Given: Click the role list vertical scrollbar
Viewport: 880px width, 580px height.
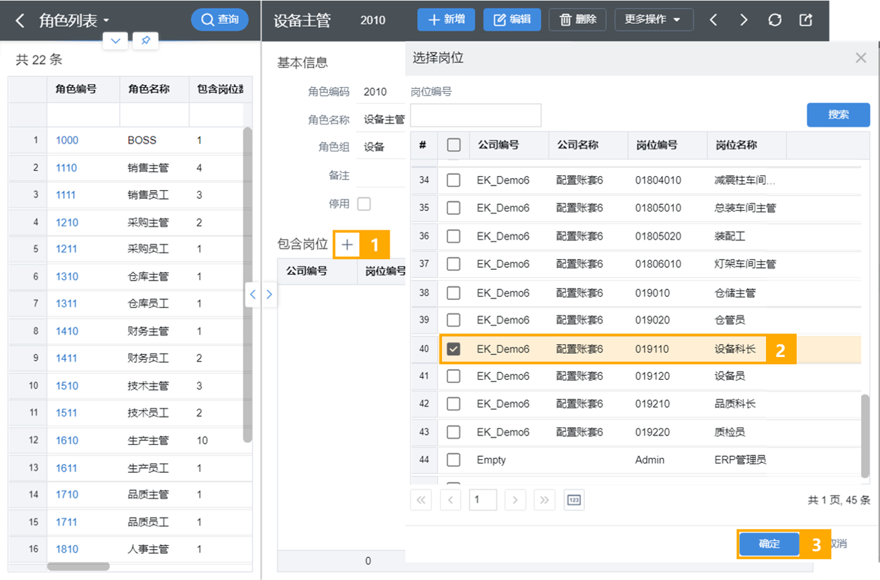Looking at the screenshot, I should 248,285.
